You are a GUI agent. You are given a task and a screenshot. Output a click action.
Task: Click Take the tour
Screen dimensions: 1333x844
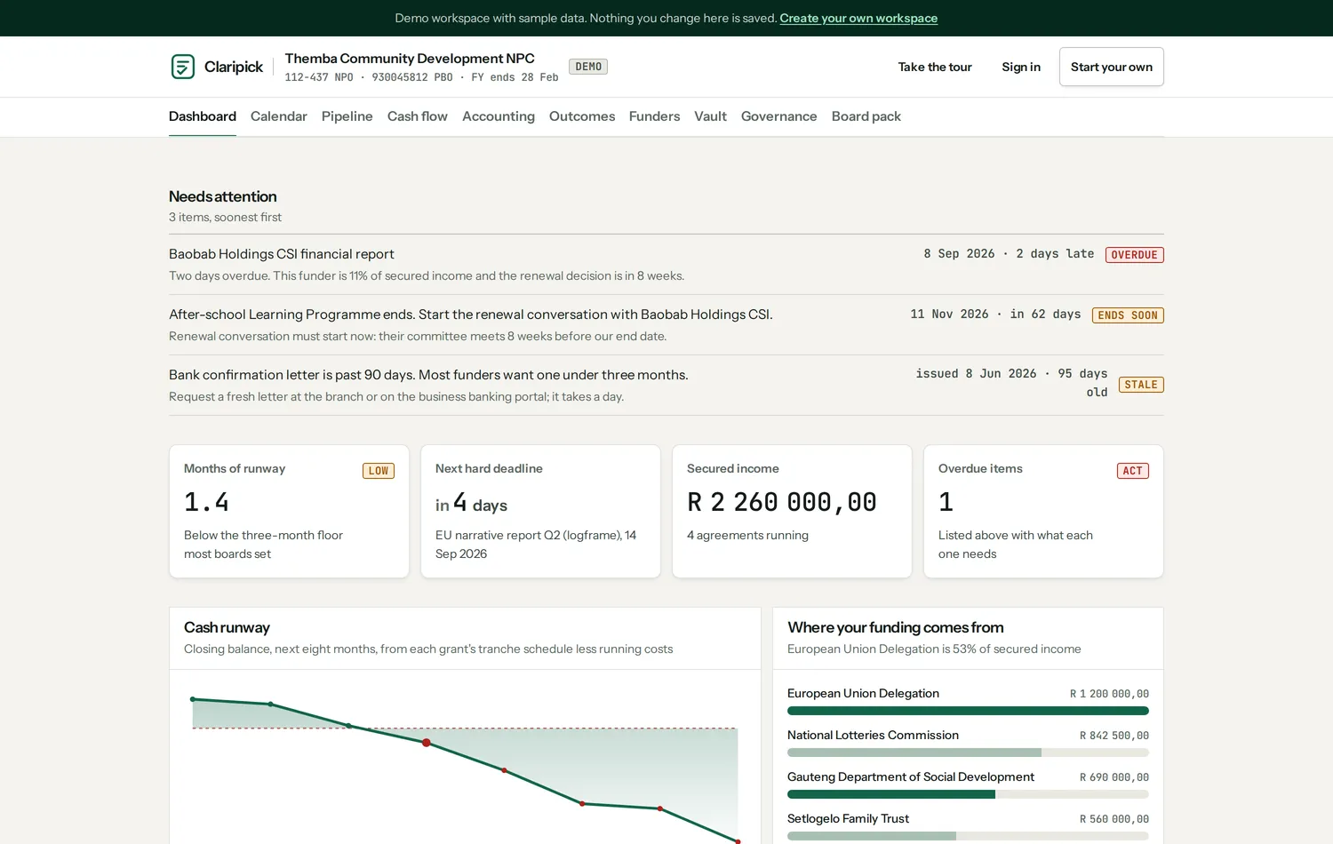[x=935, y=67]
